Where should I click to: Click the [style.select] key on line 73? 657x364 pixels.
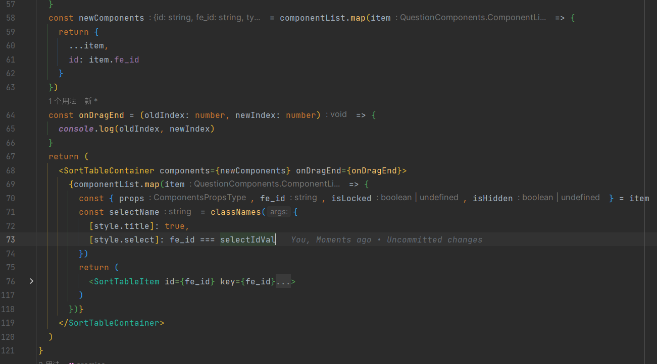124,239
